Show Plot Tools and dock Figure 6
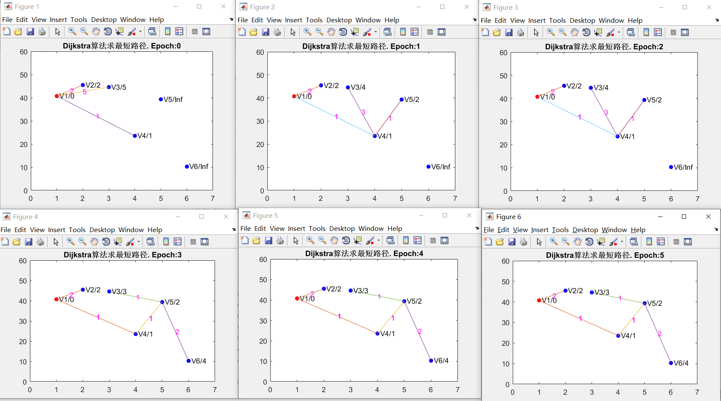 point(688,242)
